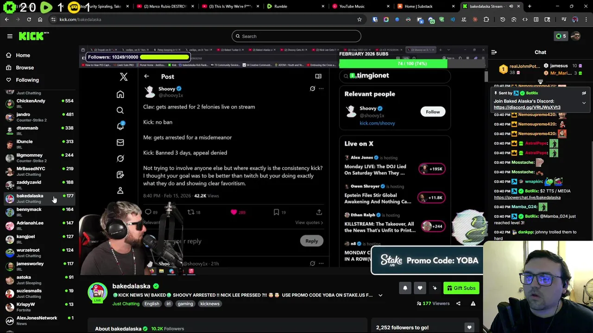The width and height of the screenshot is (593, 333).
Task: Like the Shoovy post heart icon
Action: pos(233,212)
